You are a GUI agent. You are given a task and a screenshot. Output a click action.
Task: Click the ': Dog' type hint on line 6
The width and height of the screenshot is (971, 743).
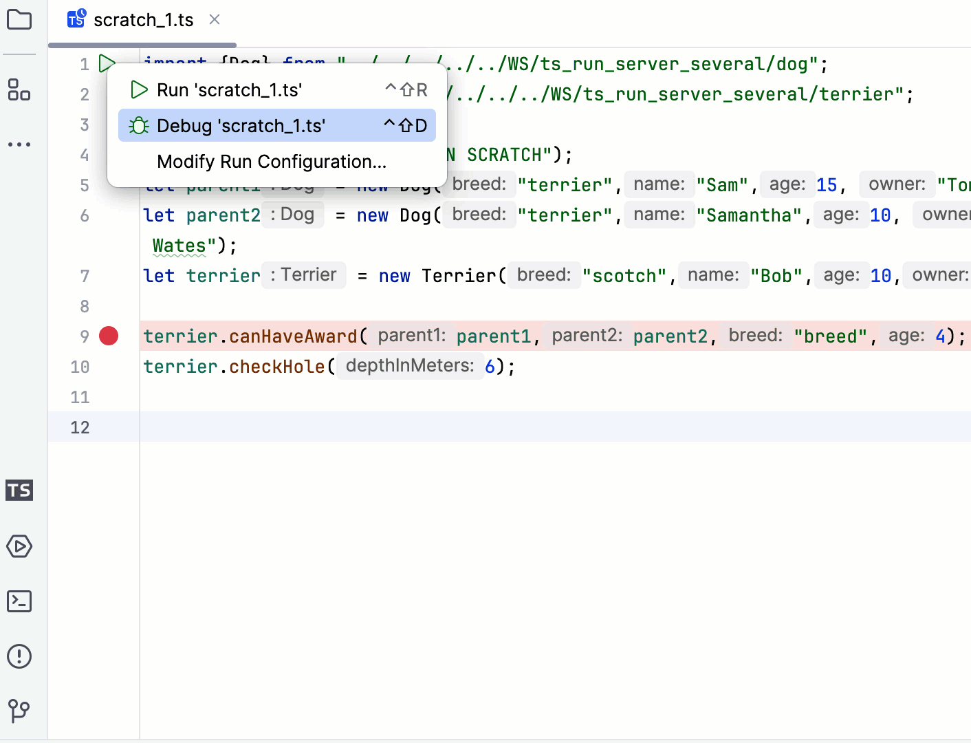point(292,214)
